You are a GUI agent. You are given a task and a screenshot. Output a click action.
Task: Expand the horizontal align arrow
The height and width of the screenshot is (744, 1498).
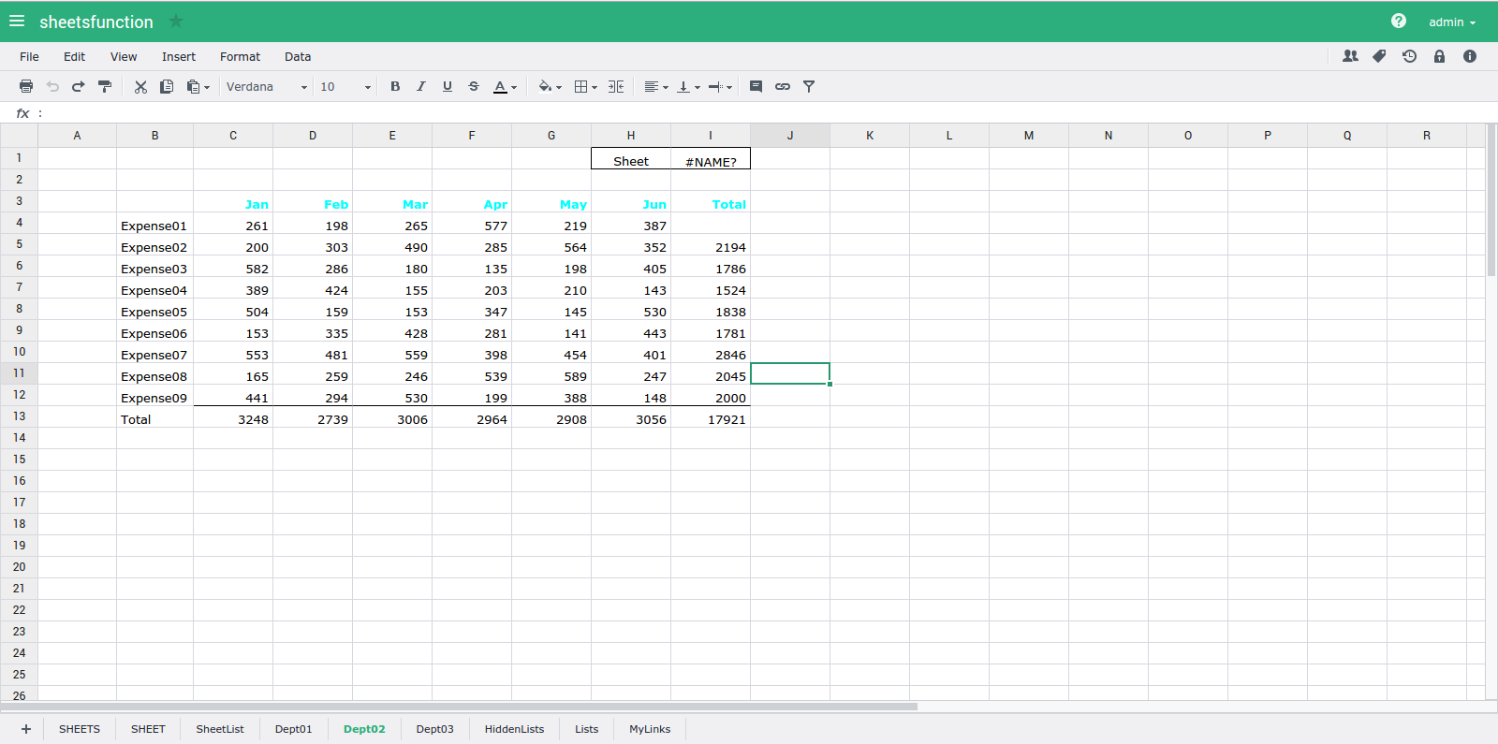tap(666, 87)
